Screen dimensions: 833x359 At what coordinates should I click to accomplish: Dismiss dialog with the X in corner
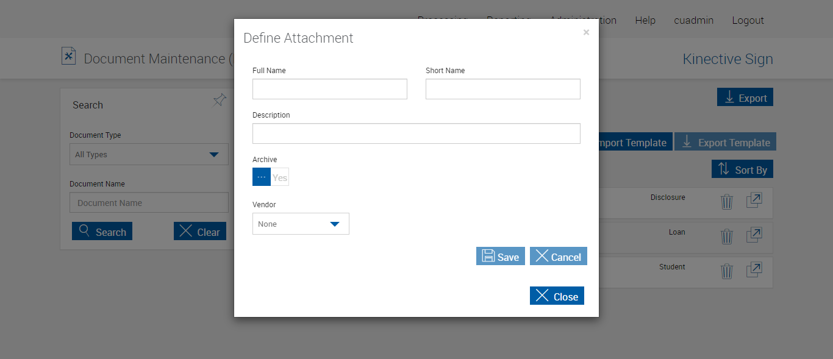(x=586, y=32)
